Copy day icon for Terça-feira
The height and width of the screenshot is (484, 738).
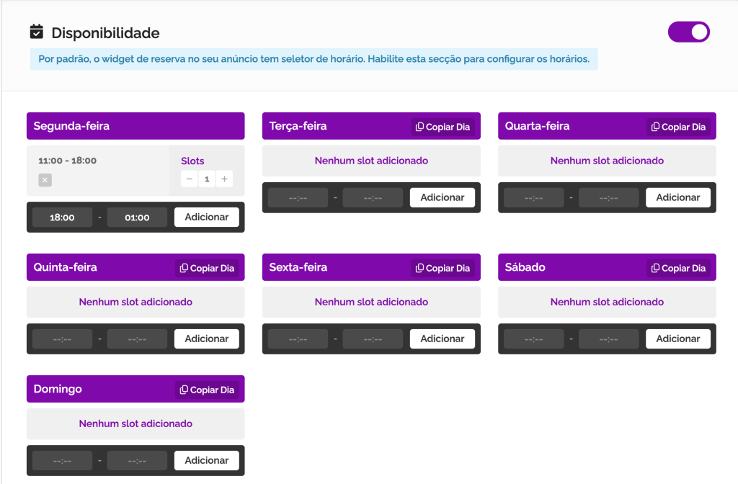(419, 127)
